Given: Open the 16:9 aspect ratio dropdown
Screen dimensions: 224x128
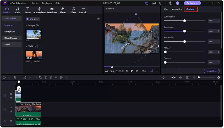Looking at the screenshot, I should pyautogui.click(x=145, y=71).
